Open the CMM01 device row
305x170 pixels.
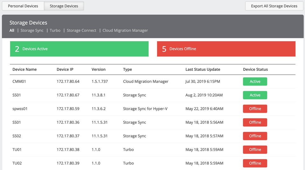pyautogui.click(x=19, y=82)
